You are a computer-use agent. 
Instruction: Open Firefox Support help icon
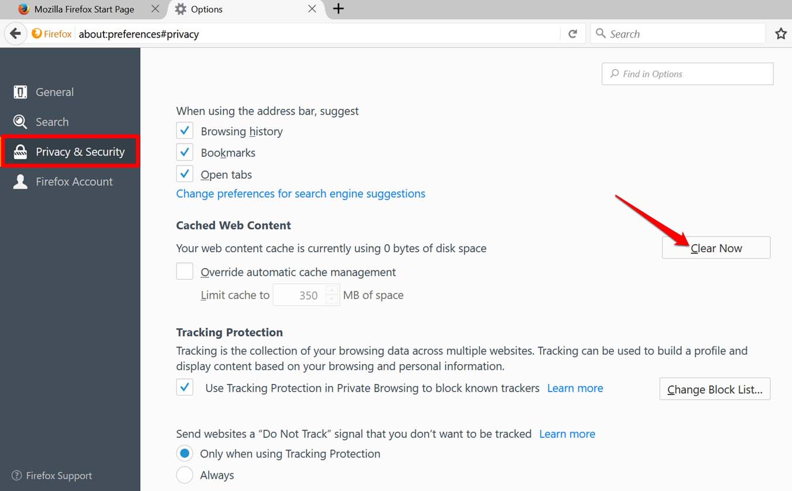[16, 476]
